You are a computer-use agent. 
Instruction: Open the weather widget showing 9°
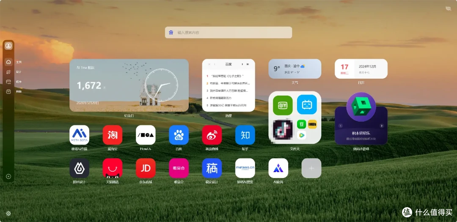(x=295, y=69)
